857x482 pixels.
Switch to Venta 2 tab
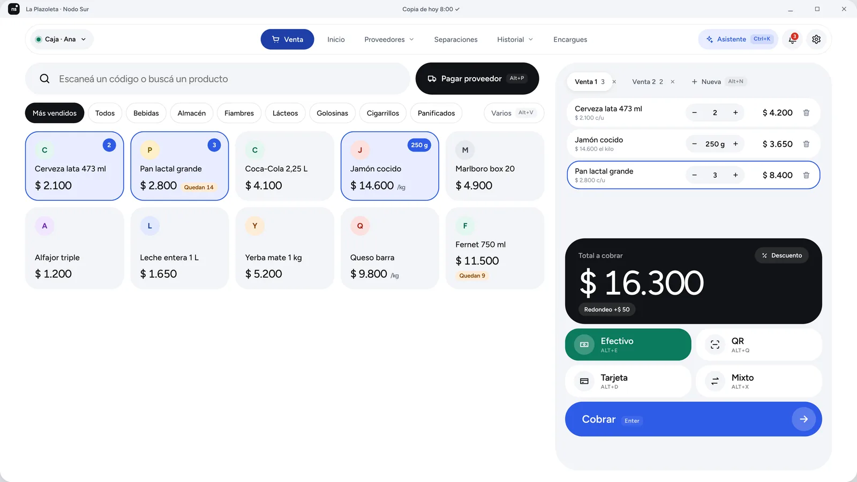647,82
